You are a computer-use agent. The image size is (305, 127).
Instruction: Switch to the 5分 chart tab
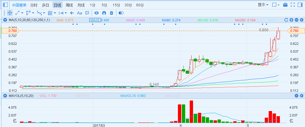pos(104,5)
